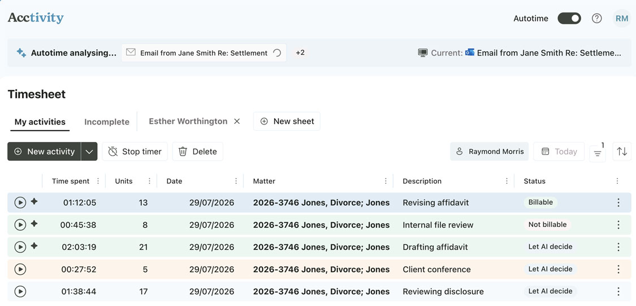Viewport: 636px width, 306px height.
Task: Click the Current monitor icon
Action: (423, 53)
